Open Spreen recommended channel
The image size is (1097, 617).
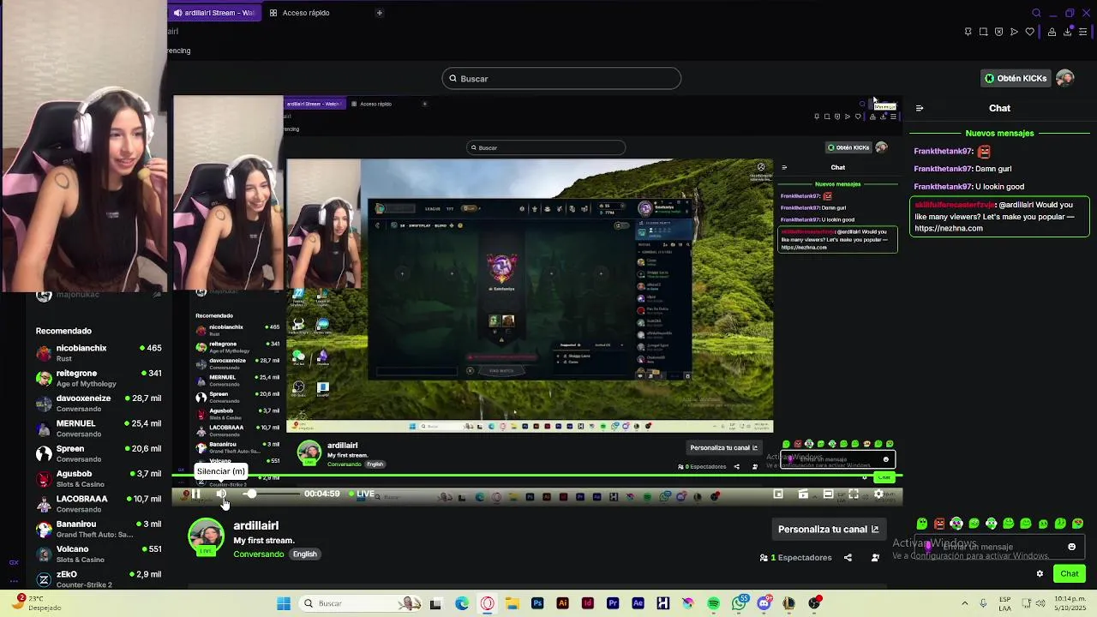[x=99, y=452]
